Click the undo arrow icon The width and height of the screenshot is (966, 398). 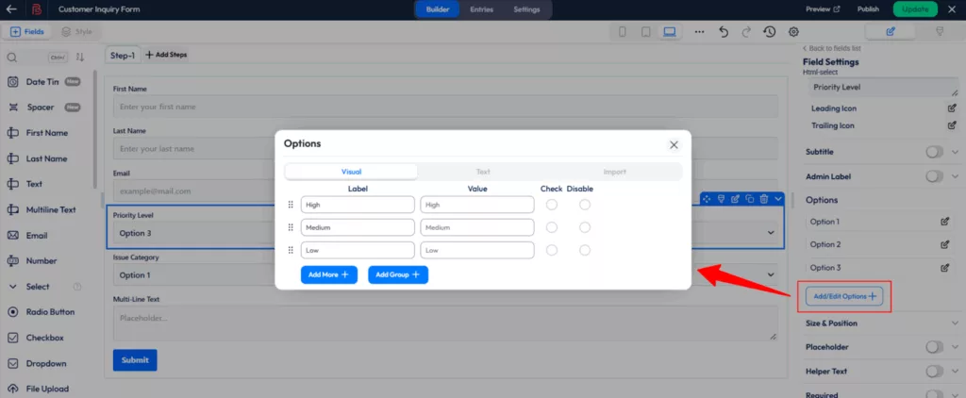coord(724,32)
